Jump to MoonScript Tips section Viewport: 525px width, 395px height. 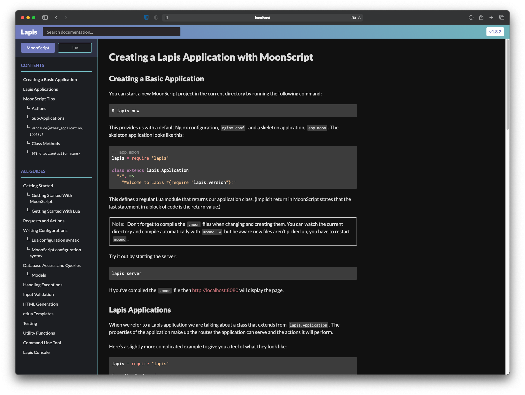pyautogui.click(x=39, y=99)
